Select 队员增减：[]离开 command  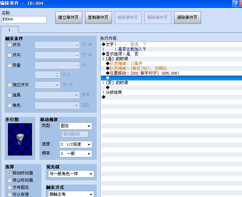(171, 64)
